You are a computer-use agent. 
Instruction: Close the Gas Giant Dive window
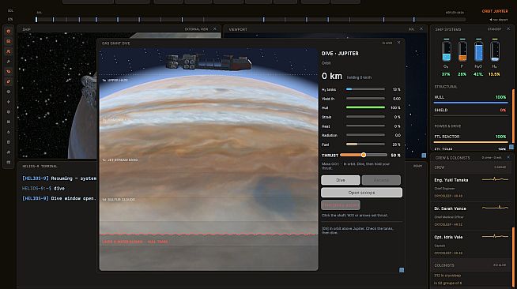[x=399, y=43]
